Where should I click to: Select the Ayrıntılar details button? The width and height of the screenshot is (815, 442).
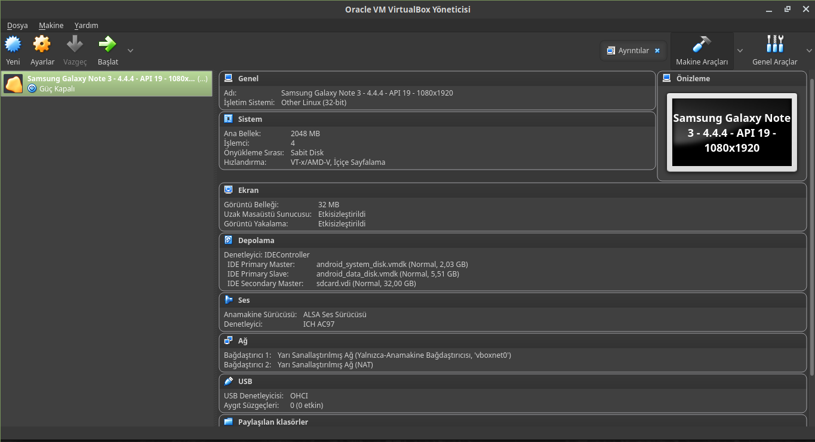click(628, 51)
